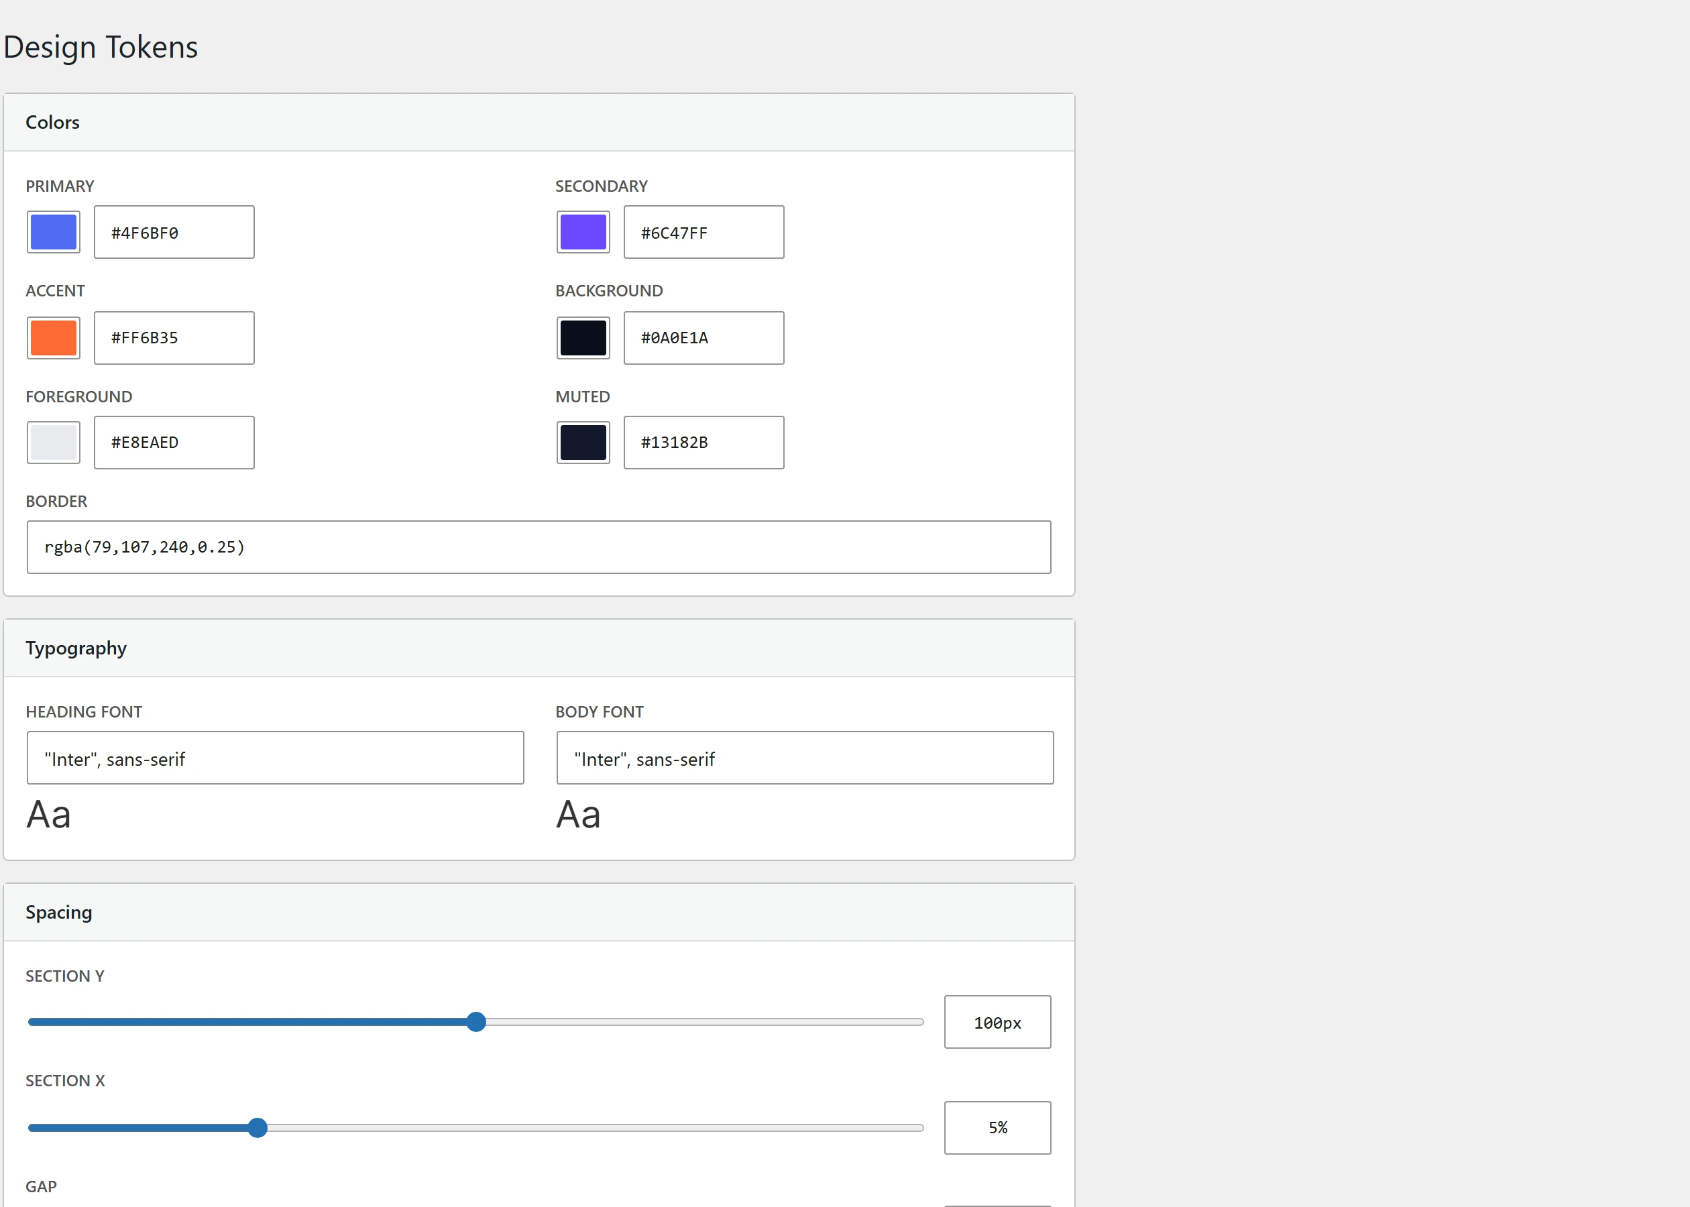Open the Muted color swatch picker

pos(583,442)
